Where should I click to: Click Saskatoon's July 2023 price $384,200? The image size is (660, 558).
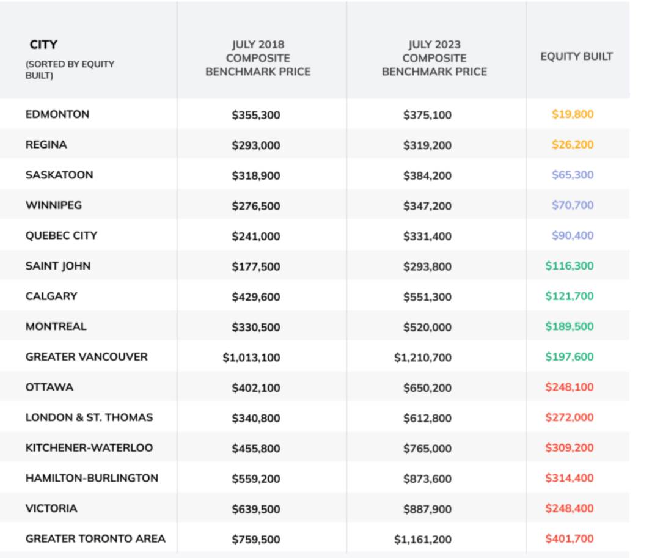pyautogui.click(x=427, y=175)
